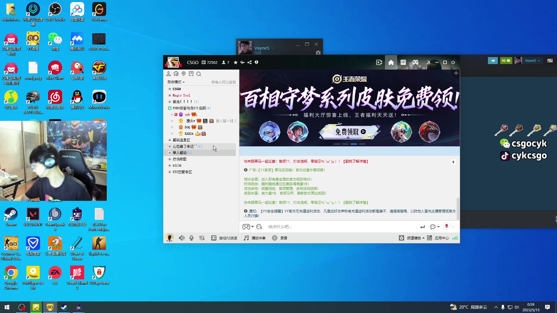
Task: Click the scroll-to-top arrow in chat area
Action: [453, 162]
